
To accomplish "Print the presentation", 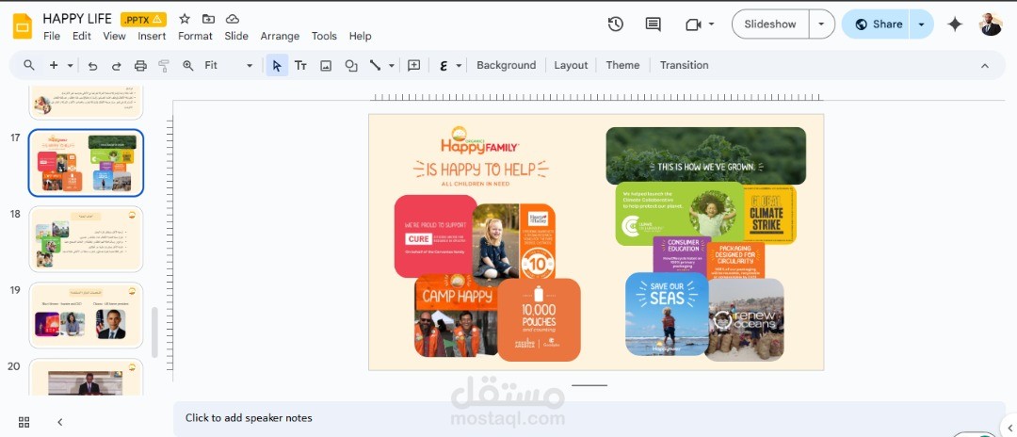I will click(140, 66).
